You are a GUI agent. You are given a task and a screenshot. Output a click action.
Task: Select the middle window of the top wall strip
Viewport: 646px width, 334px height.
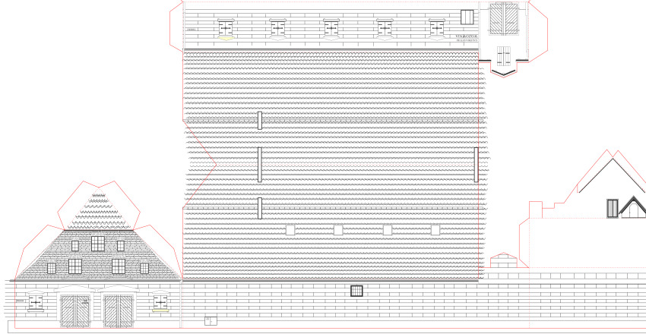coord(331,28)
